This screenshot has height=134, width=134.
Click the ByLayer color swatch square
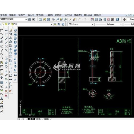tap(70, 24)
